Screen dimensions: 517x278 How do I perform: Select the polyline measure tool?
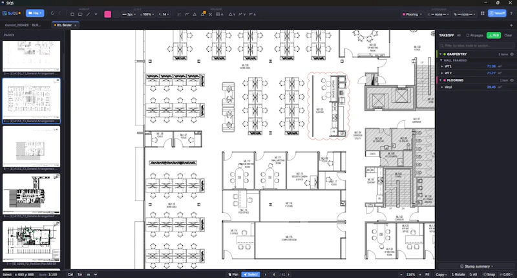[187, 14]
